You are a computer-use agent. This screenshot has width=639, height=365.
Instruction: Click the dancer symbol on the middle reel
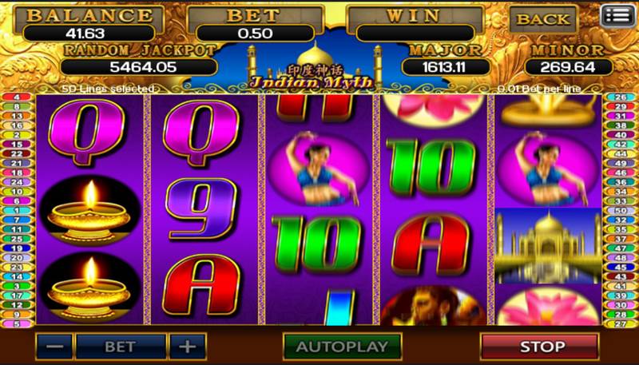[318, 169]
